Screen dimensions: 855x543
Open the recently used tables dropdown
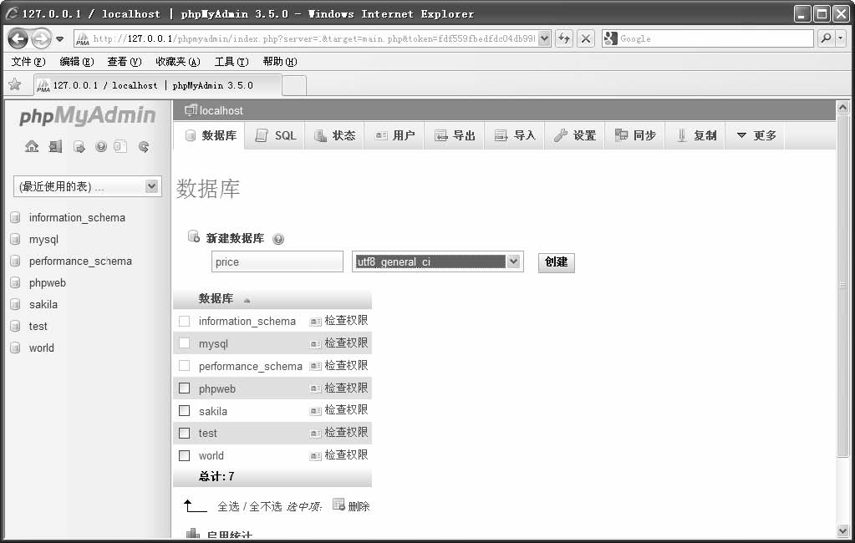coord(87,186)
